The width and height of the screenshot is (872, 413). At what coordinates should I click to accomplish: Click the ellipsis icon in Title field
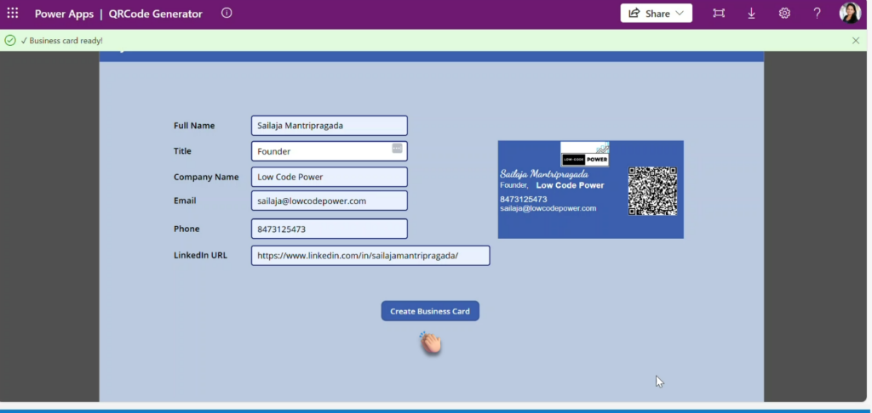pos(397,148)
